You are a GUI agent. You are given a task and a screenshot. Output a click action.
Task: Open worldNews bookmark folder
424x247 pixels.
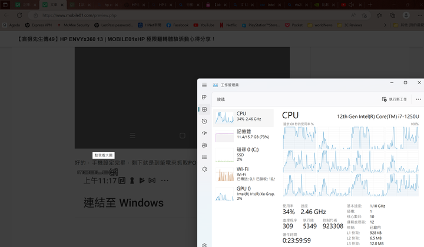pos(320,25)
